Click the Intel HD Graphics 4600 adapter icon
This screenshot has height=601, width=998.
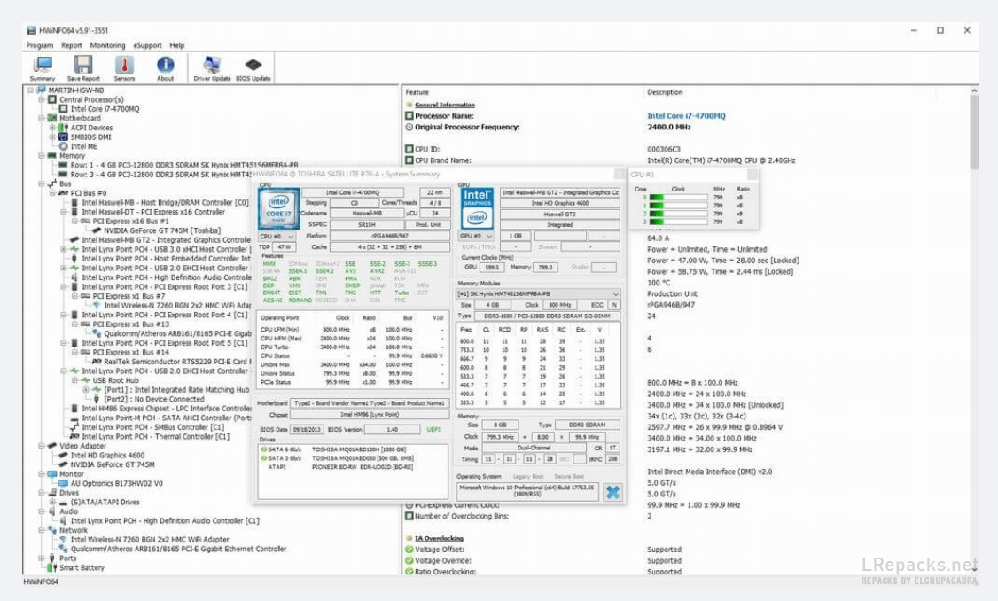coord(64,456)
